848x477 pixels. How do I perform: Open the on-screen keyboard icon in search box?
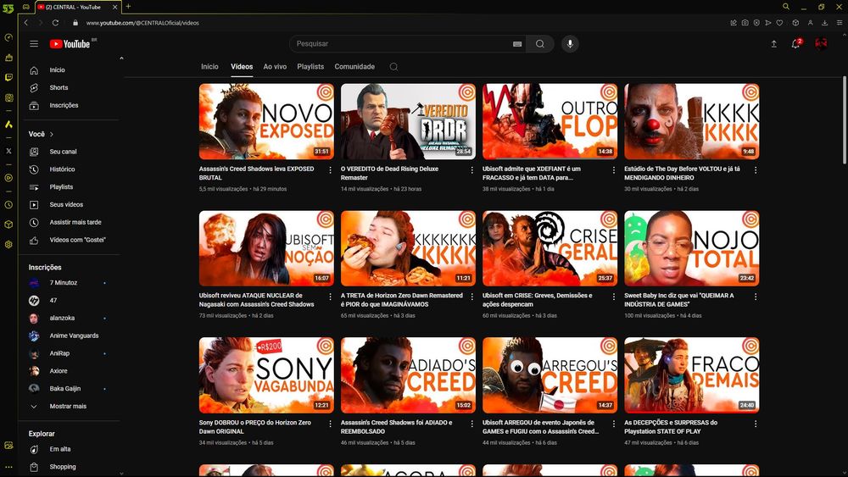pyautogui.click(x=517, y=44)
